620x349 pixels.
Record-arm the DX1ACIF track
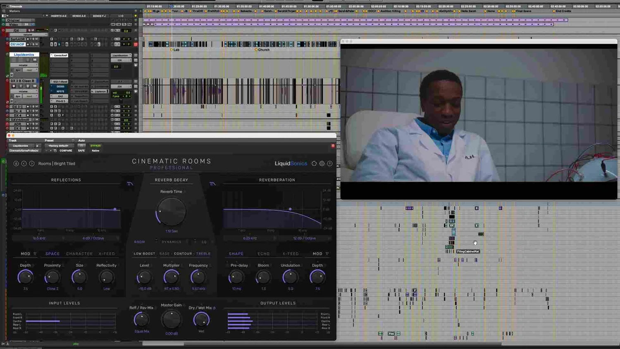coord(28,44)
